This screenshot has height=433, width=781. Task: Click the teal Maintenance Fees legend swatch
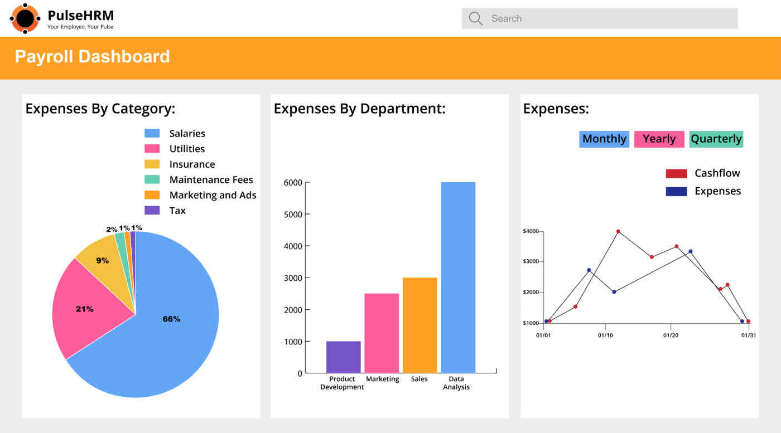152,179
